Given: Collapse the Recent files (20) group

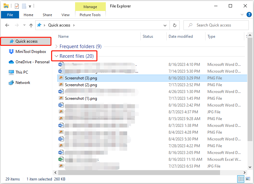Looking at the screenshot, I should pos(56,56).
